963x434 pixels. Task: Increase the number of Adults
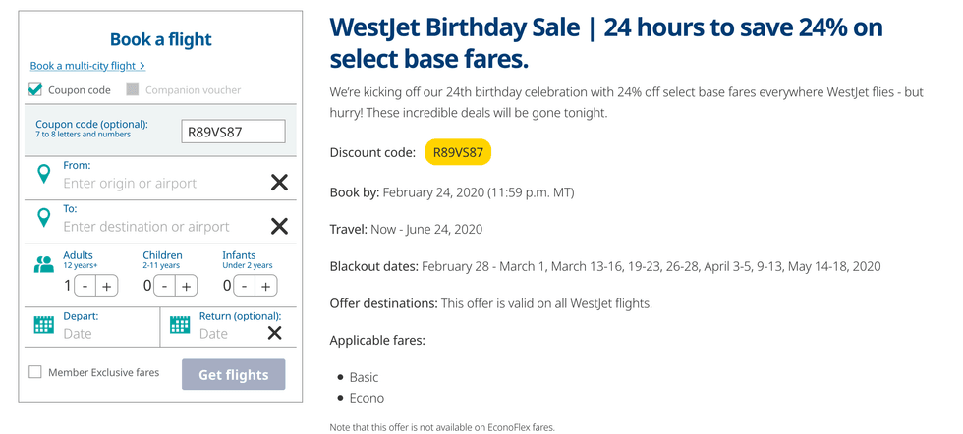click(106, 286)
